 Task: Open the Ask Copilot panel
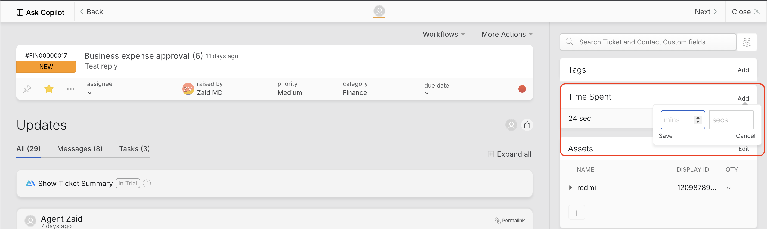coord(41,12)
